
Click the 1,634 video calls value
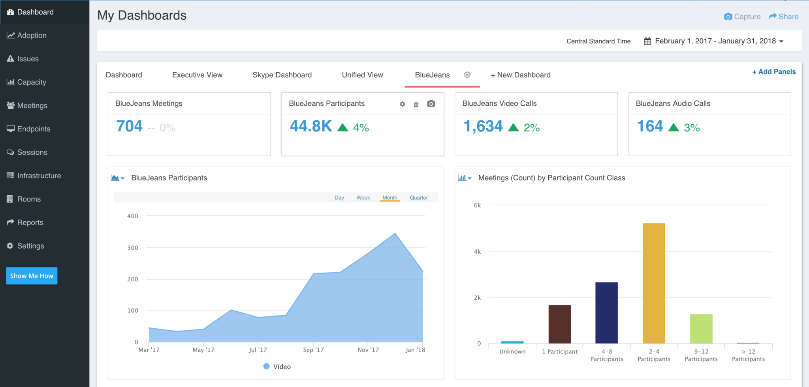483,127
